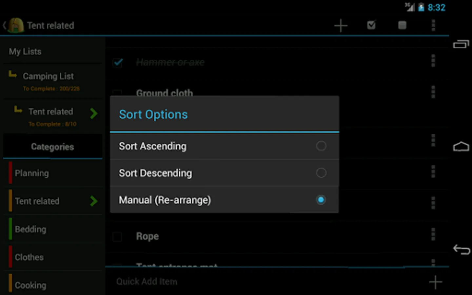This screenshot has width=472, height=295.
Task: Choose the Manual (Re-arrange) radio option
Action: (x=321, y=200)
